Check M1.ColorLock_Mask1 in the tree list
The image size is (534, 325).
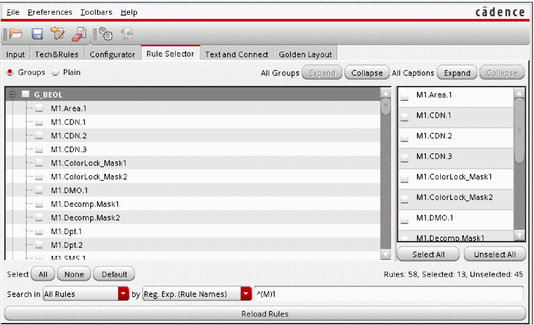pos(39,162)
